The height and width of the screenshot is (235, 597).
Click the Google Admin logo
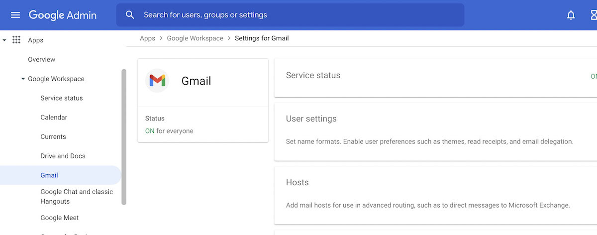pos(63,15)
